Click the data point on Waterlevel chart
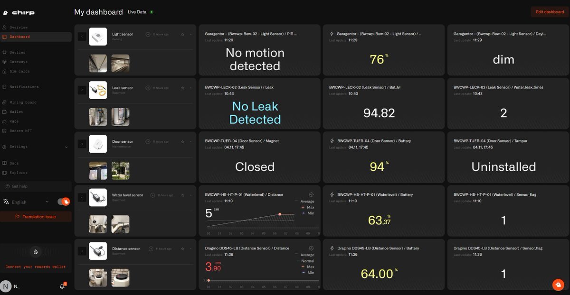The width and height of the screenshot is (570, 295). [280, 214]
